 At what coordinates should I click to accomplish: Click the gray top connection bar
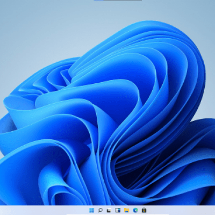[x=123, y=0]
